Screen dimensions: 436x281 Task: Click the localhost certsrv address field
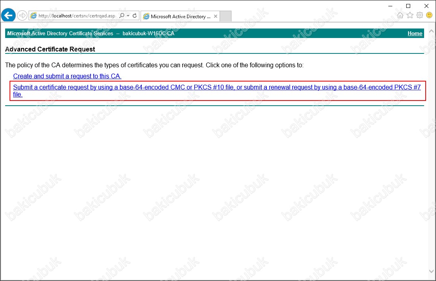77,16
